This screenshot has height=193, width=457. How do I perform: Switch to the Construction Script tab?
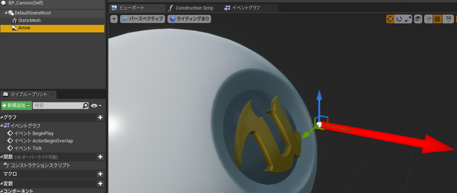pyautogui.click(x=194, y=8)
